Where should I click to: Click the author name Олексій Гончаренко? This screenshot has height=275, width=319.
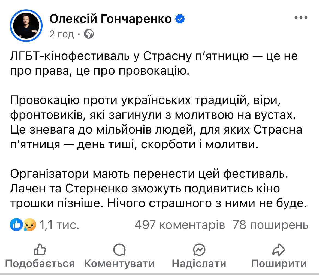111,19
